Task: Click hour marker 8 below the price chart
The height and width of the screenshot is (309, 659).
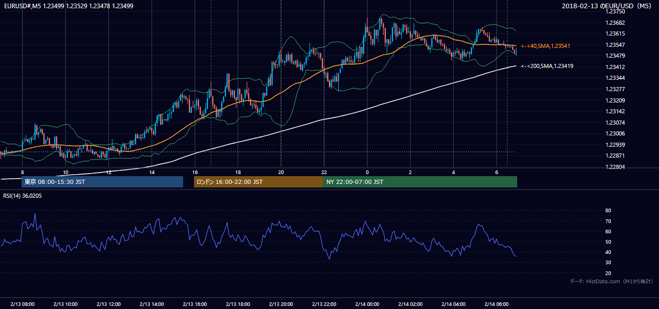Action: point(22,172)
